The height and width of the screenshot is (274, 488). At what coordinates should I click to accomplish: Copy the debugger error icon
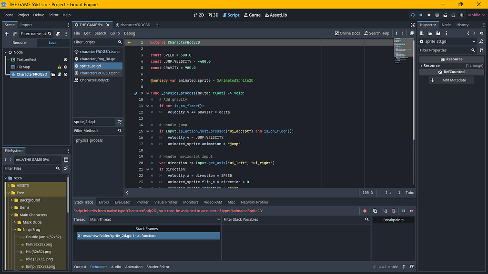[x=375, y=211]
